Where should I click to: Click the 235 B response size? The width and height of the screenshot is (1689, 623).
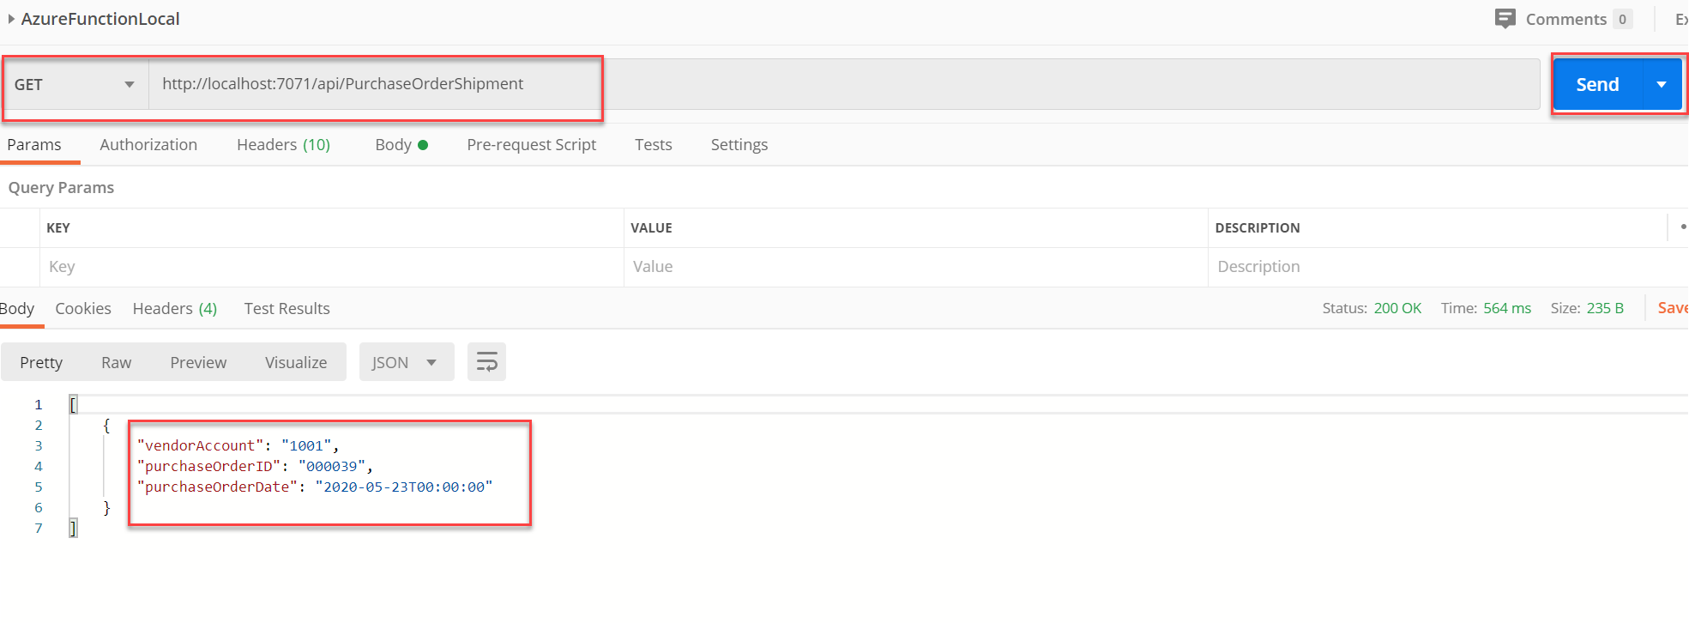pos(1605,308)
